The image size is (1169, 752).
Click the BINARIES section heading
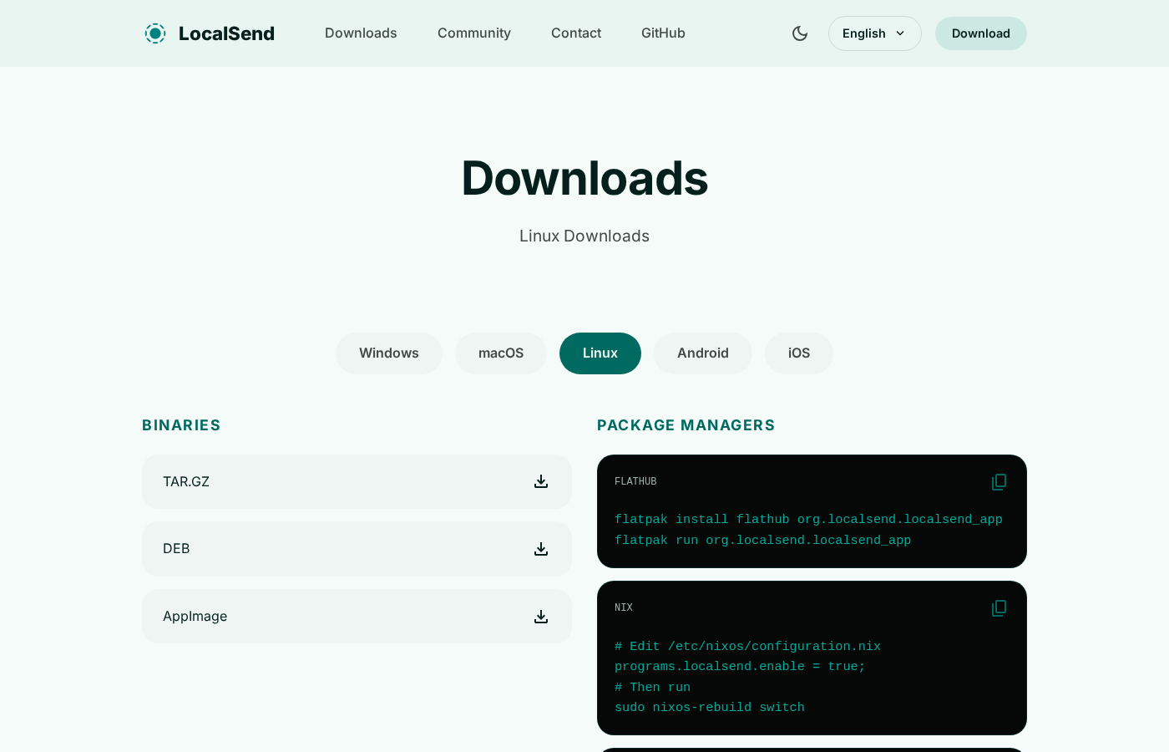click(x=181, y=425)
